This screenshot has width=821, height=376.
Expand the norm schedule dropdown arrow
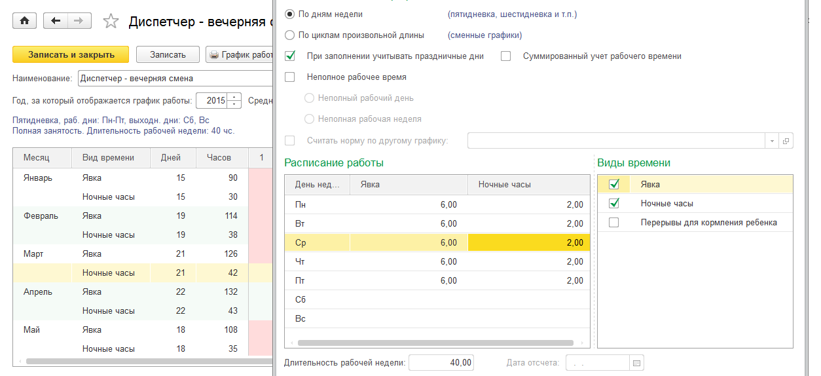coord(772,141)
